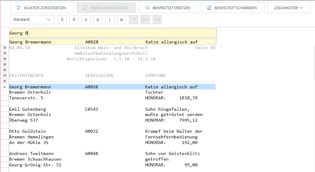Click the right arrow toolbar button

[x=157, y=20]
